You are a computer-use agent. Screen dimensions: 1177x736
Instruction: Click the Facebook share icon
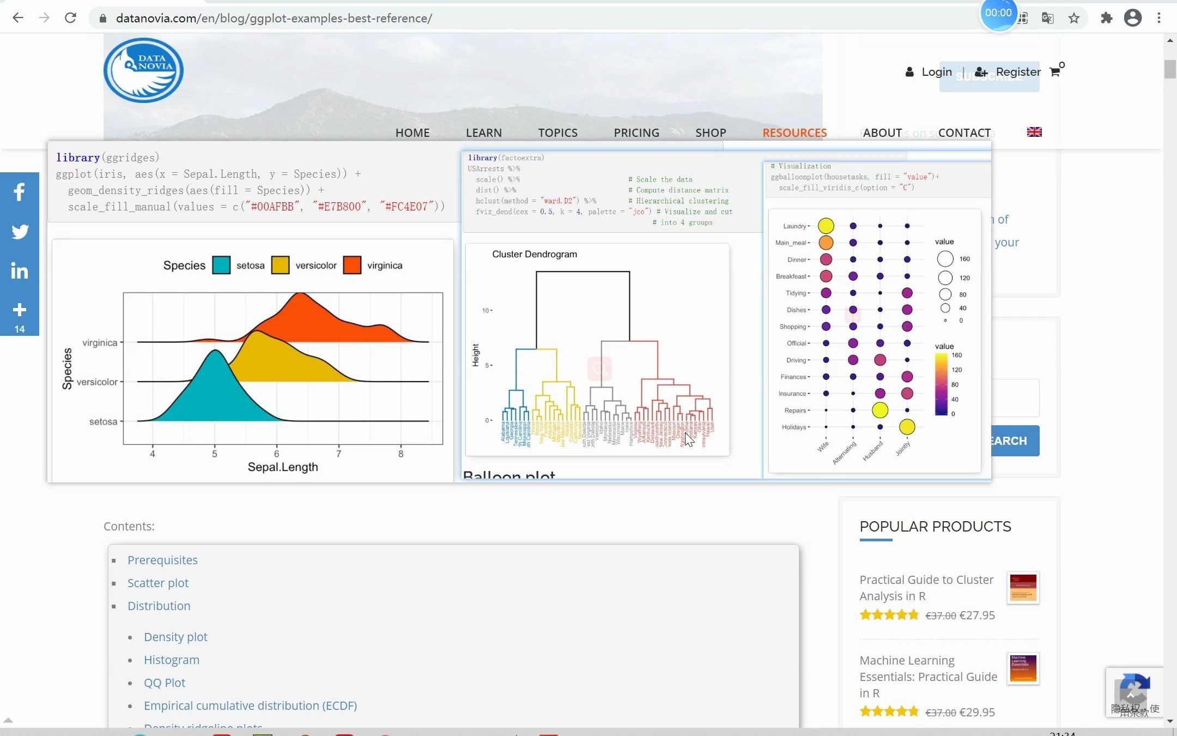click(x=19, y=191)
